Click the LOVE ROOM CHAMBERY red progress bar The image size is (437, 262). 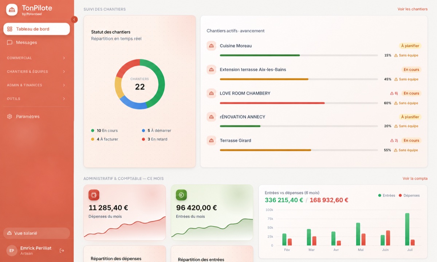[x=272, y=103]
